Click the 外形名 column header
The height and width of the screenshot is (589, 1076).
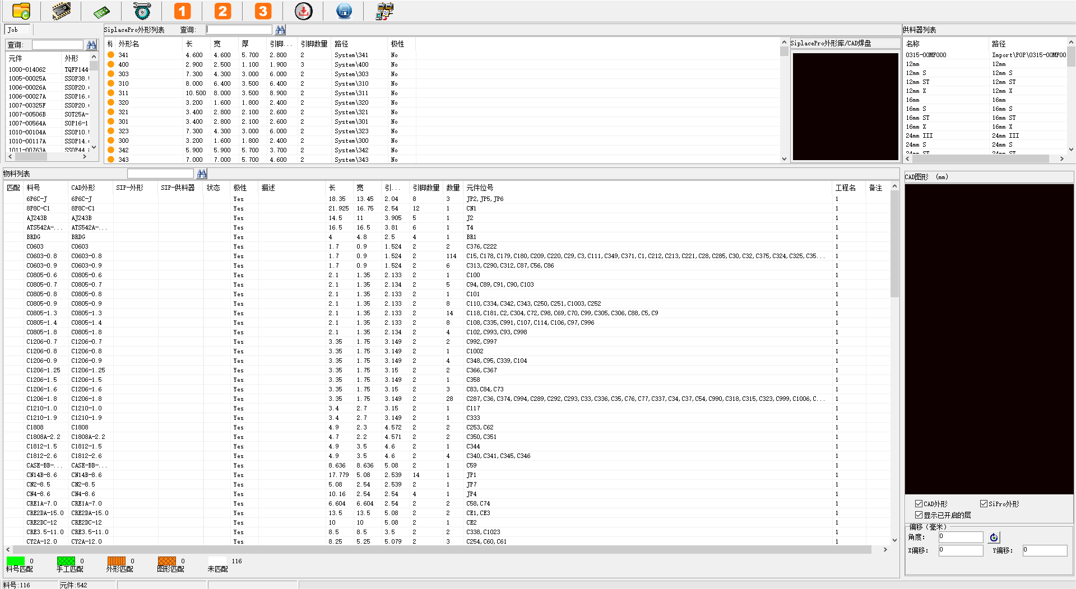tap(129, 44)
